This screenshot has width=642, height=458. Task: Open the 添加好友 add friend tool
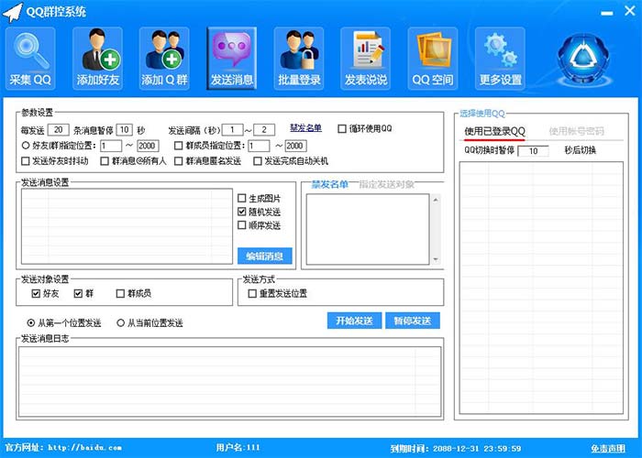[97, 59]
